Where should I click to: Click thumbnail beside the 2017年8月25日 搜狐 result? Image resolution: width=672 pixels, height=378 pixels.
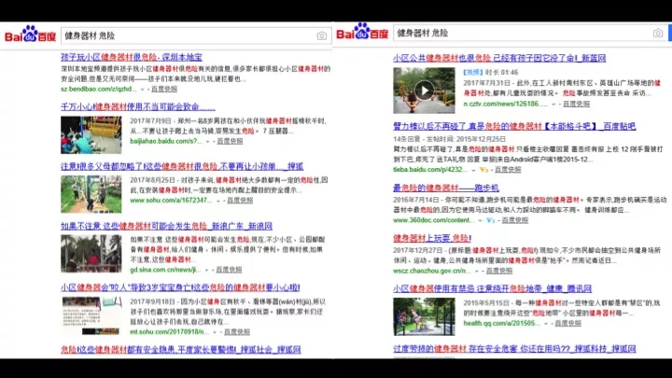point(91,194)
